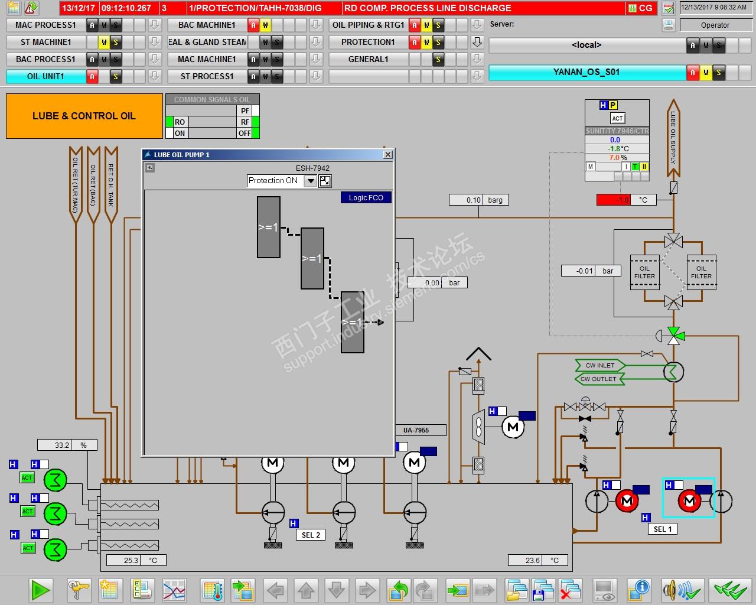Viewport: 756px width, 605px height.
Task: Switch to the MAC PROCESS1 area
Action: click(45, 25)
